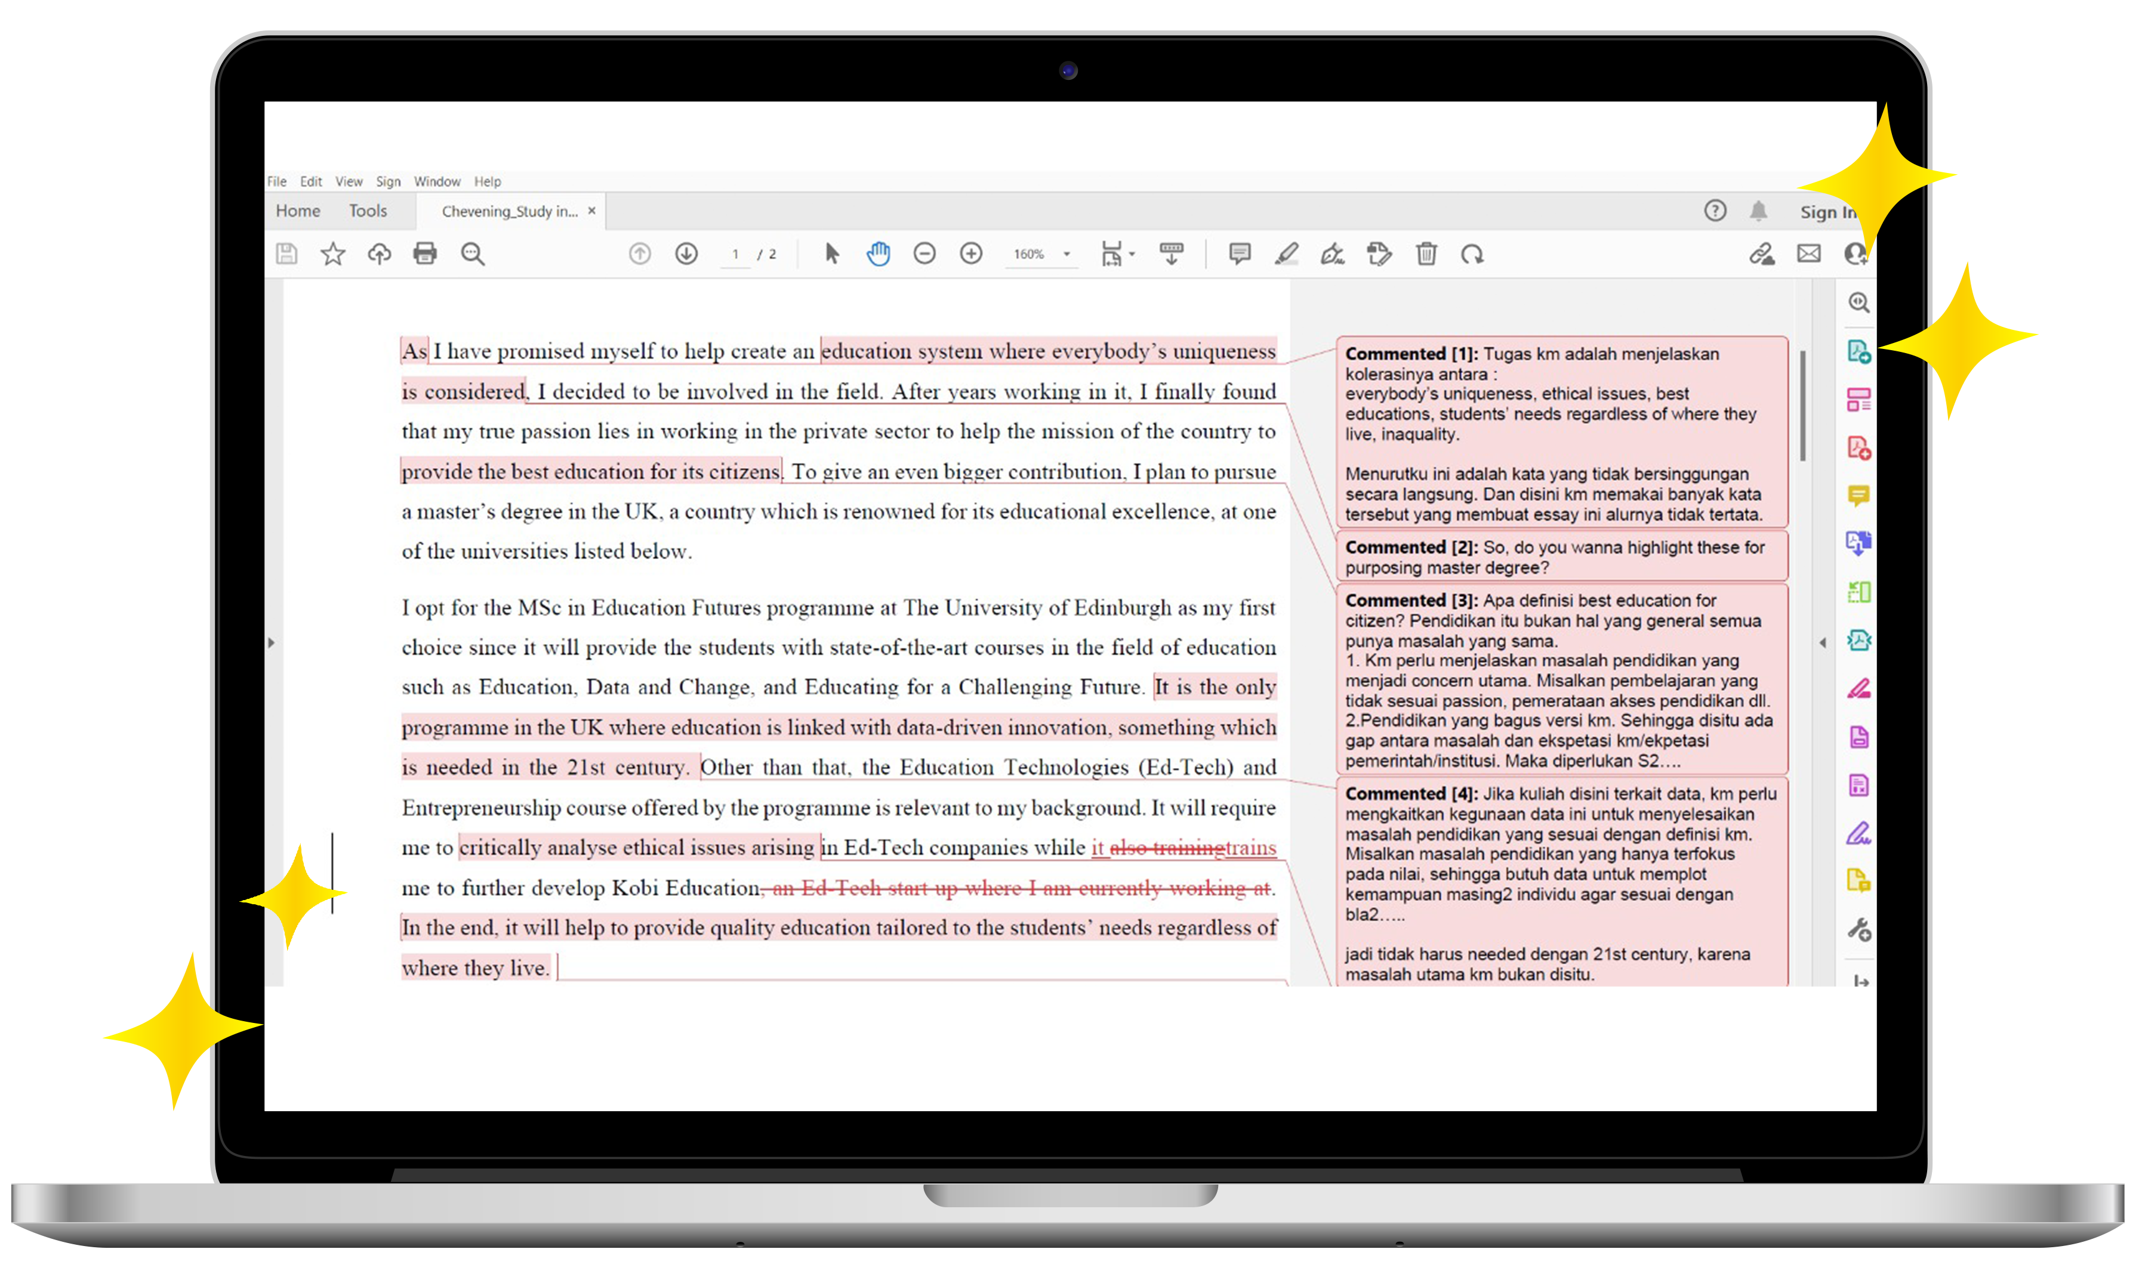Screen dimensions: 2139x1283
Task: Switch to the Home tab
Action: tap(298, 211)
